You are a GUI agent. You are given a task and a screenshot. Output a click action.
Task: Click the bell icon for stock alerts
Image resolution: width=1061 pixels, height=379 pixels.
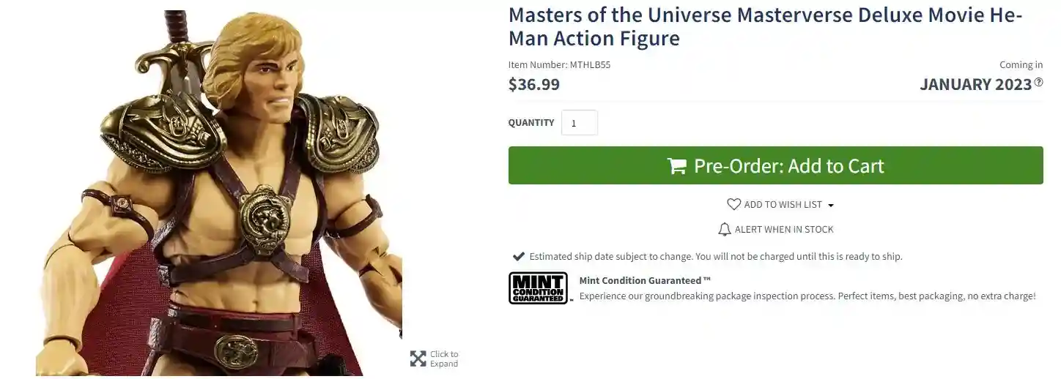[x=725, y=230]
